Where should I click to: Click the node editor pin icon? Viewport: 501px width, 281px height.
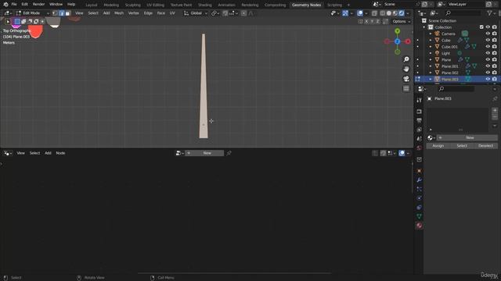pos(229,153)
